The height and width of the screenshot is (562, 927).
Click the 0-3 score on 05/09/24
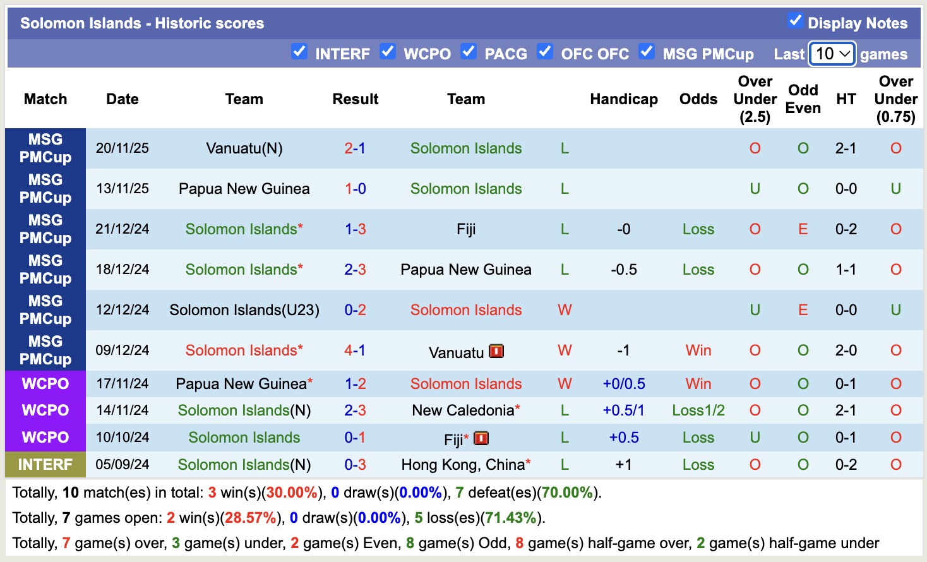355,465
